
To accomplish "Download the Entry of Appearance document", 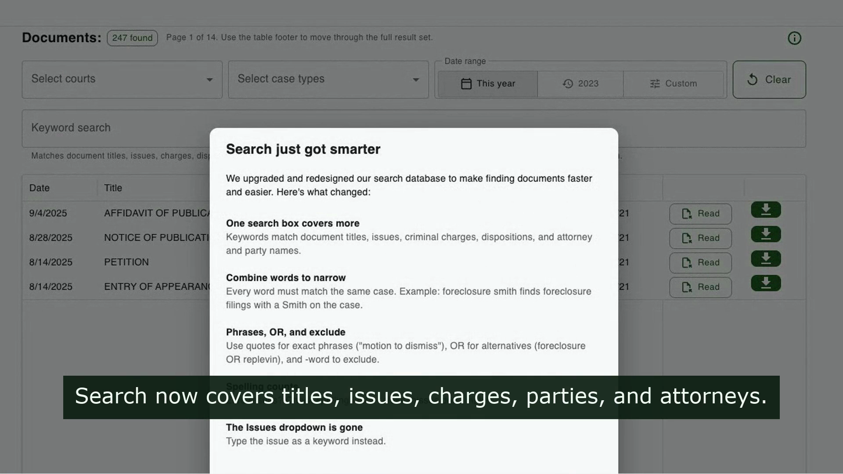I will pyautogui.click(x=766, y=284).
